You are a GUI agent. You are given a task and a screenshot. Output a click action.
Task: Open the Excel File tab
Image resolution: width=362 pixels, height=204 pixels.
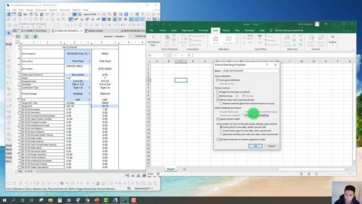point(152,30)
